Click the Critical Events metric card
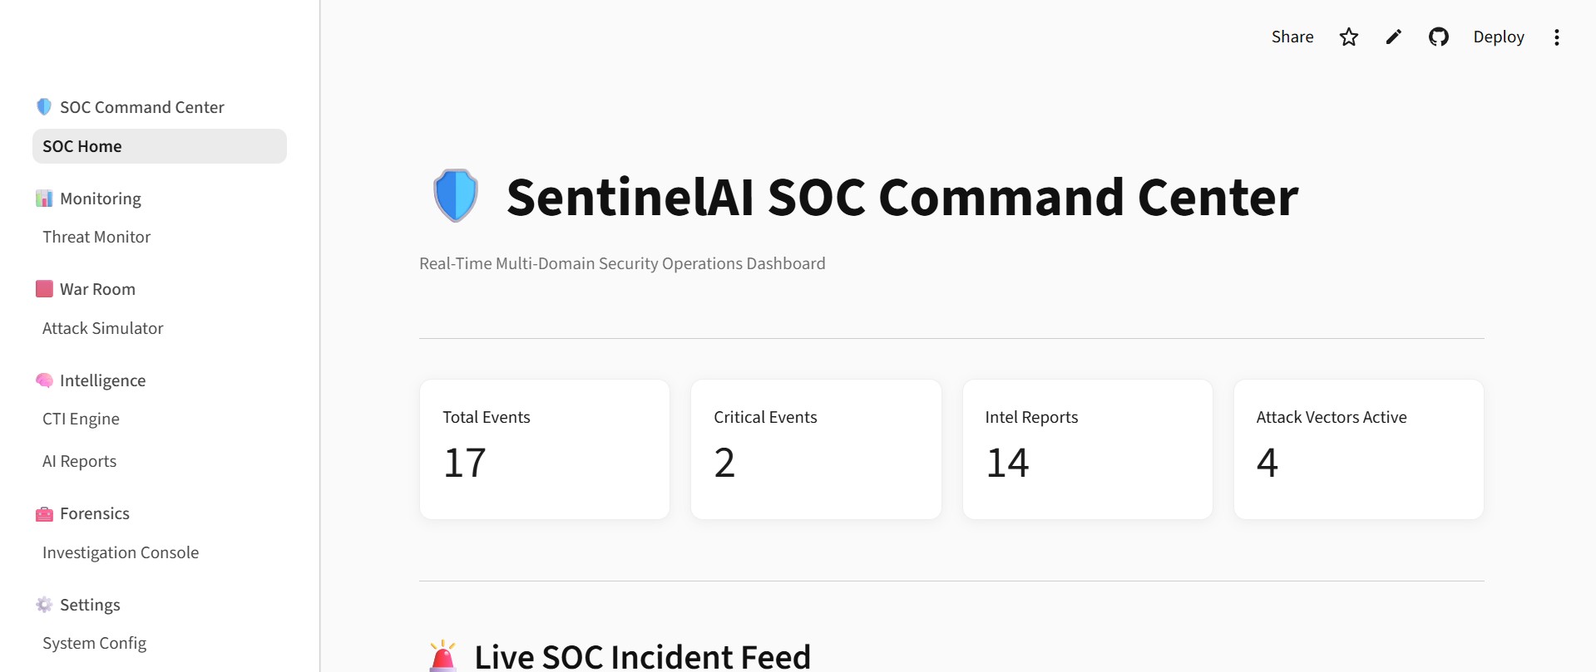1596x672 pixels. (816, 449)
